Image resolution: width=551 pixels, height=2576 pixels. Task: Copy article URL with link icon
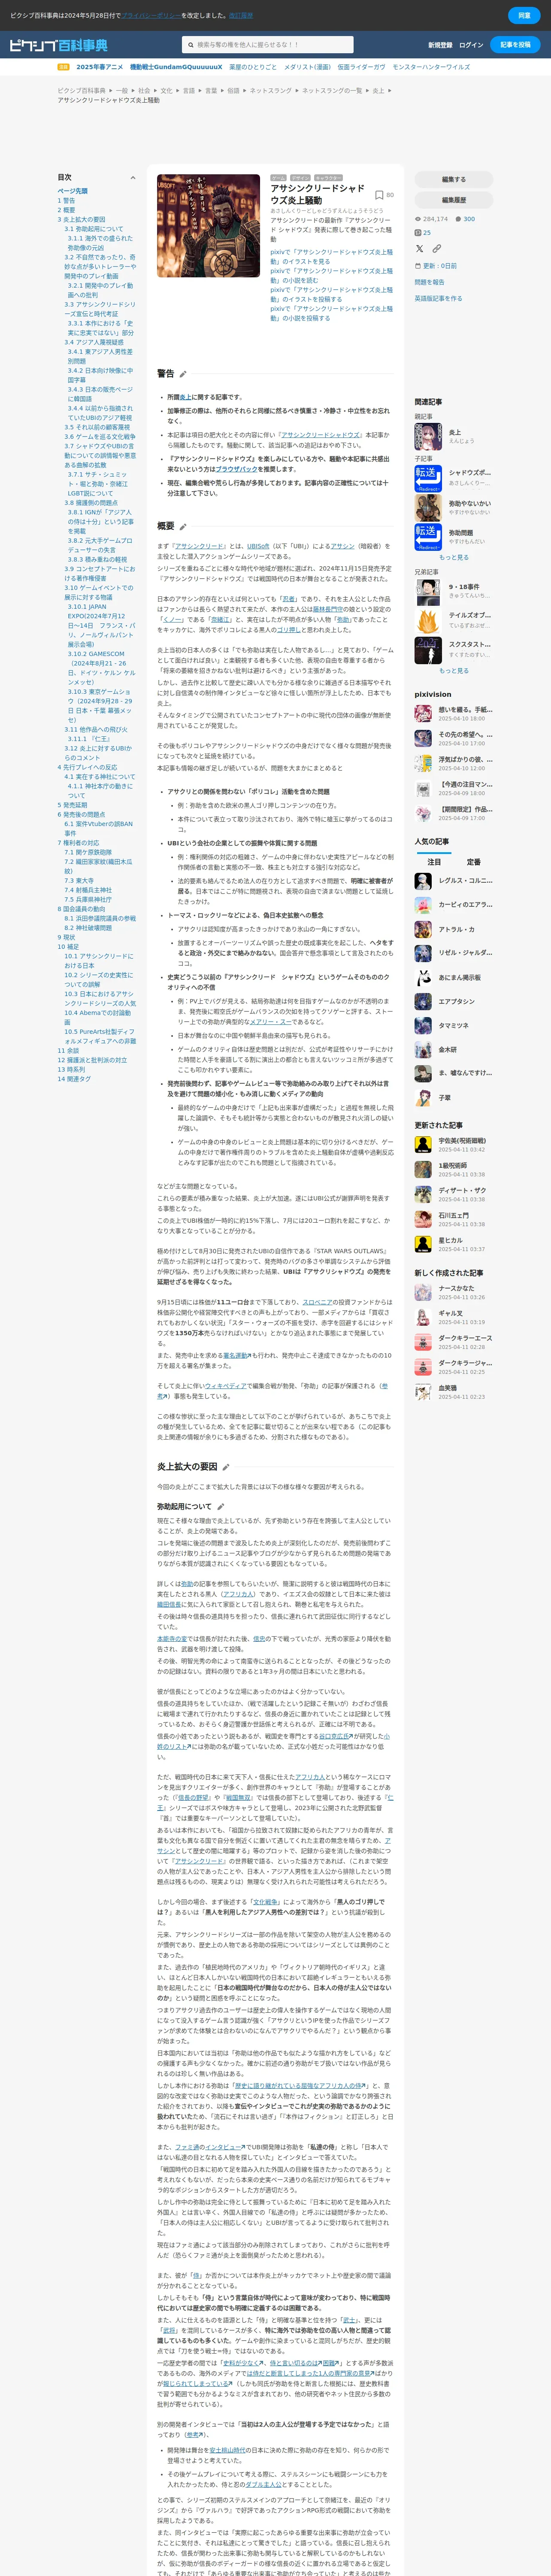pos(437,248)
